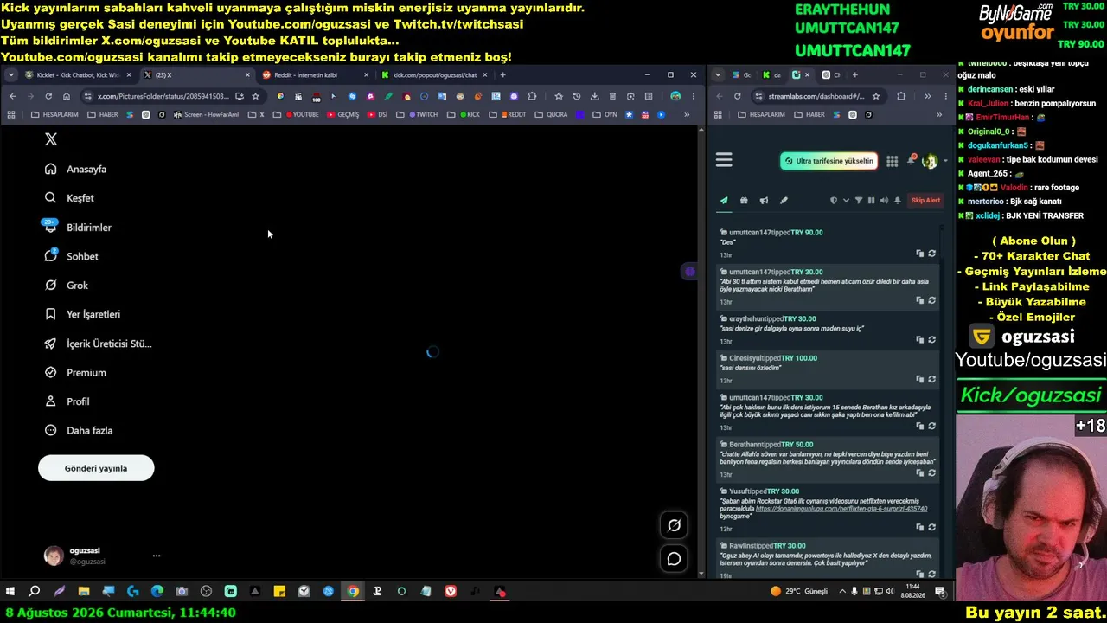
Task: Open Windows Start menu
Action: 10,592
